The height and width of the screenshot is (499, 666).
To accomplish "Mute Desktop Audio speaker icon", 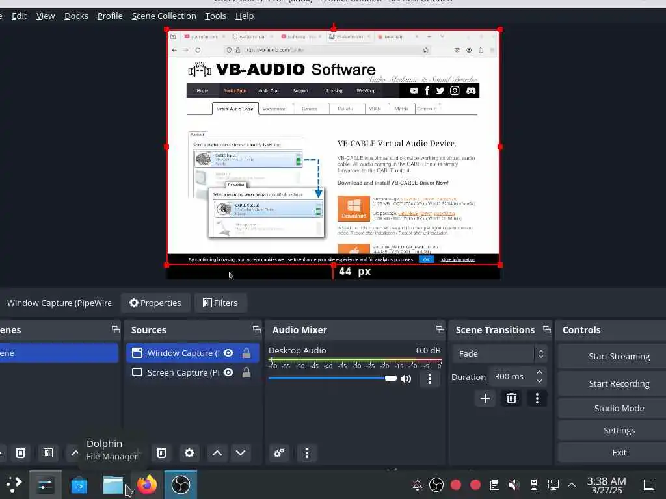I will 406,379.
